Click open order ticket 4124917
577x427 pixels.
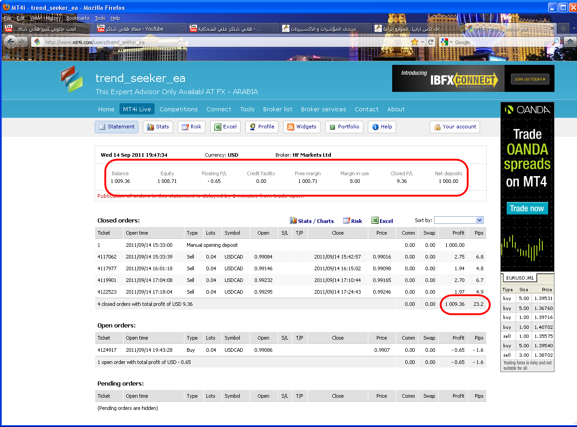pyautogui.click(x=107, y=350)
